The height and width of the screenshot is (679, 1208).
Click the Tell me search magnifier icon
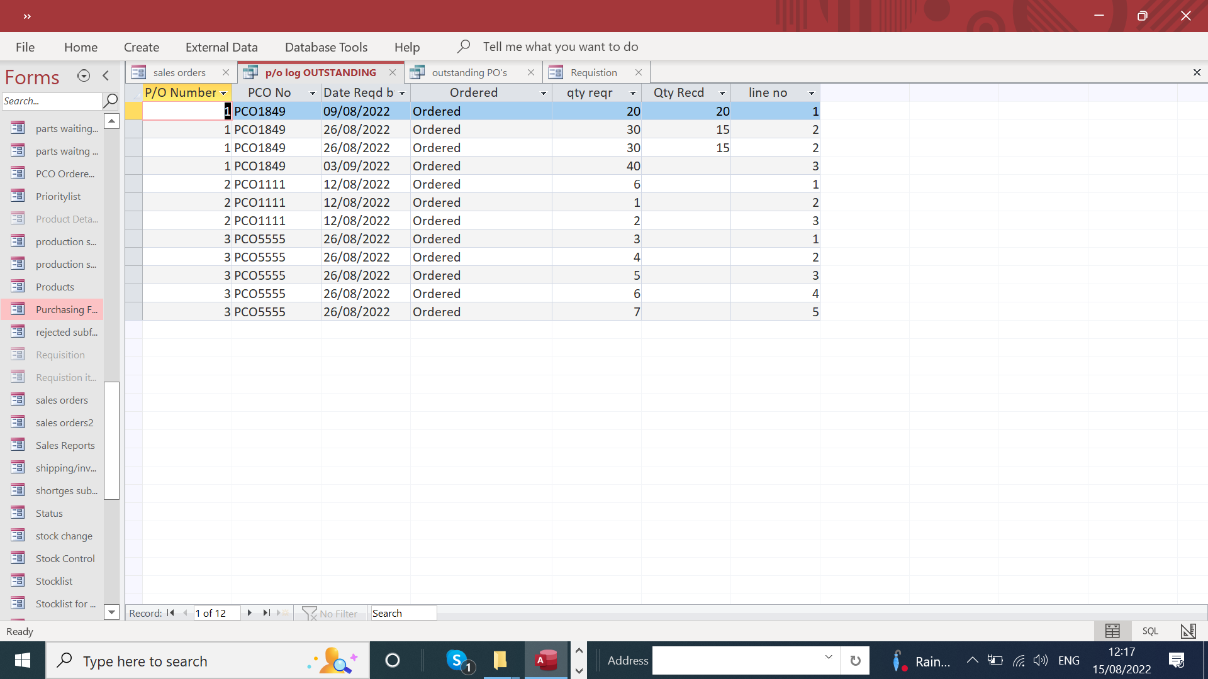[x=464, y=47]
